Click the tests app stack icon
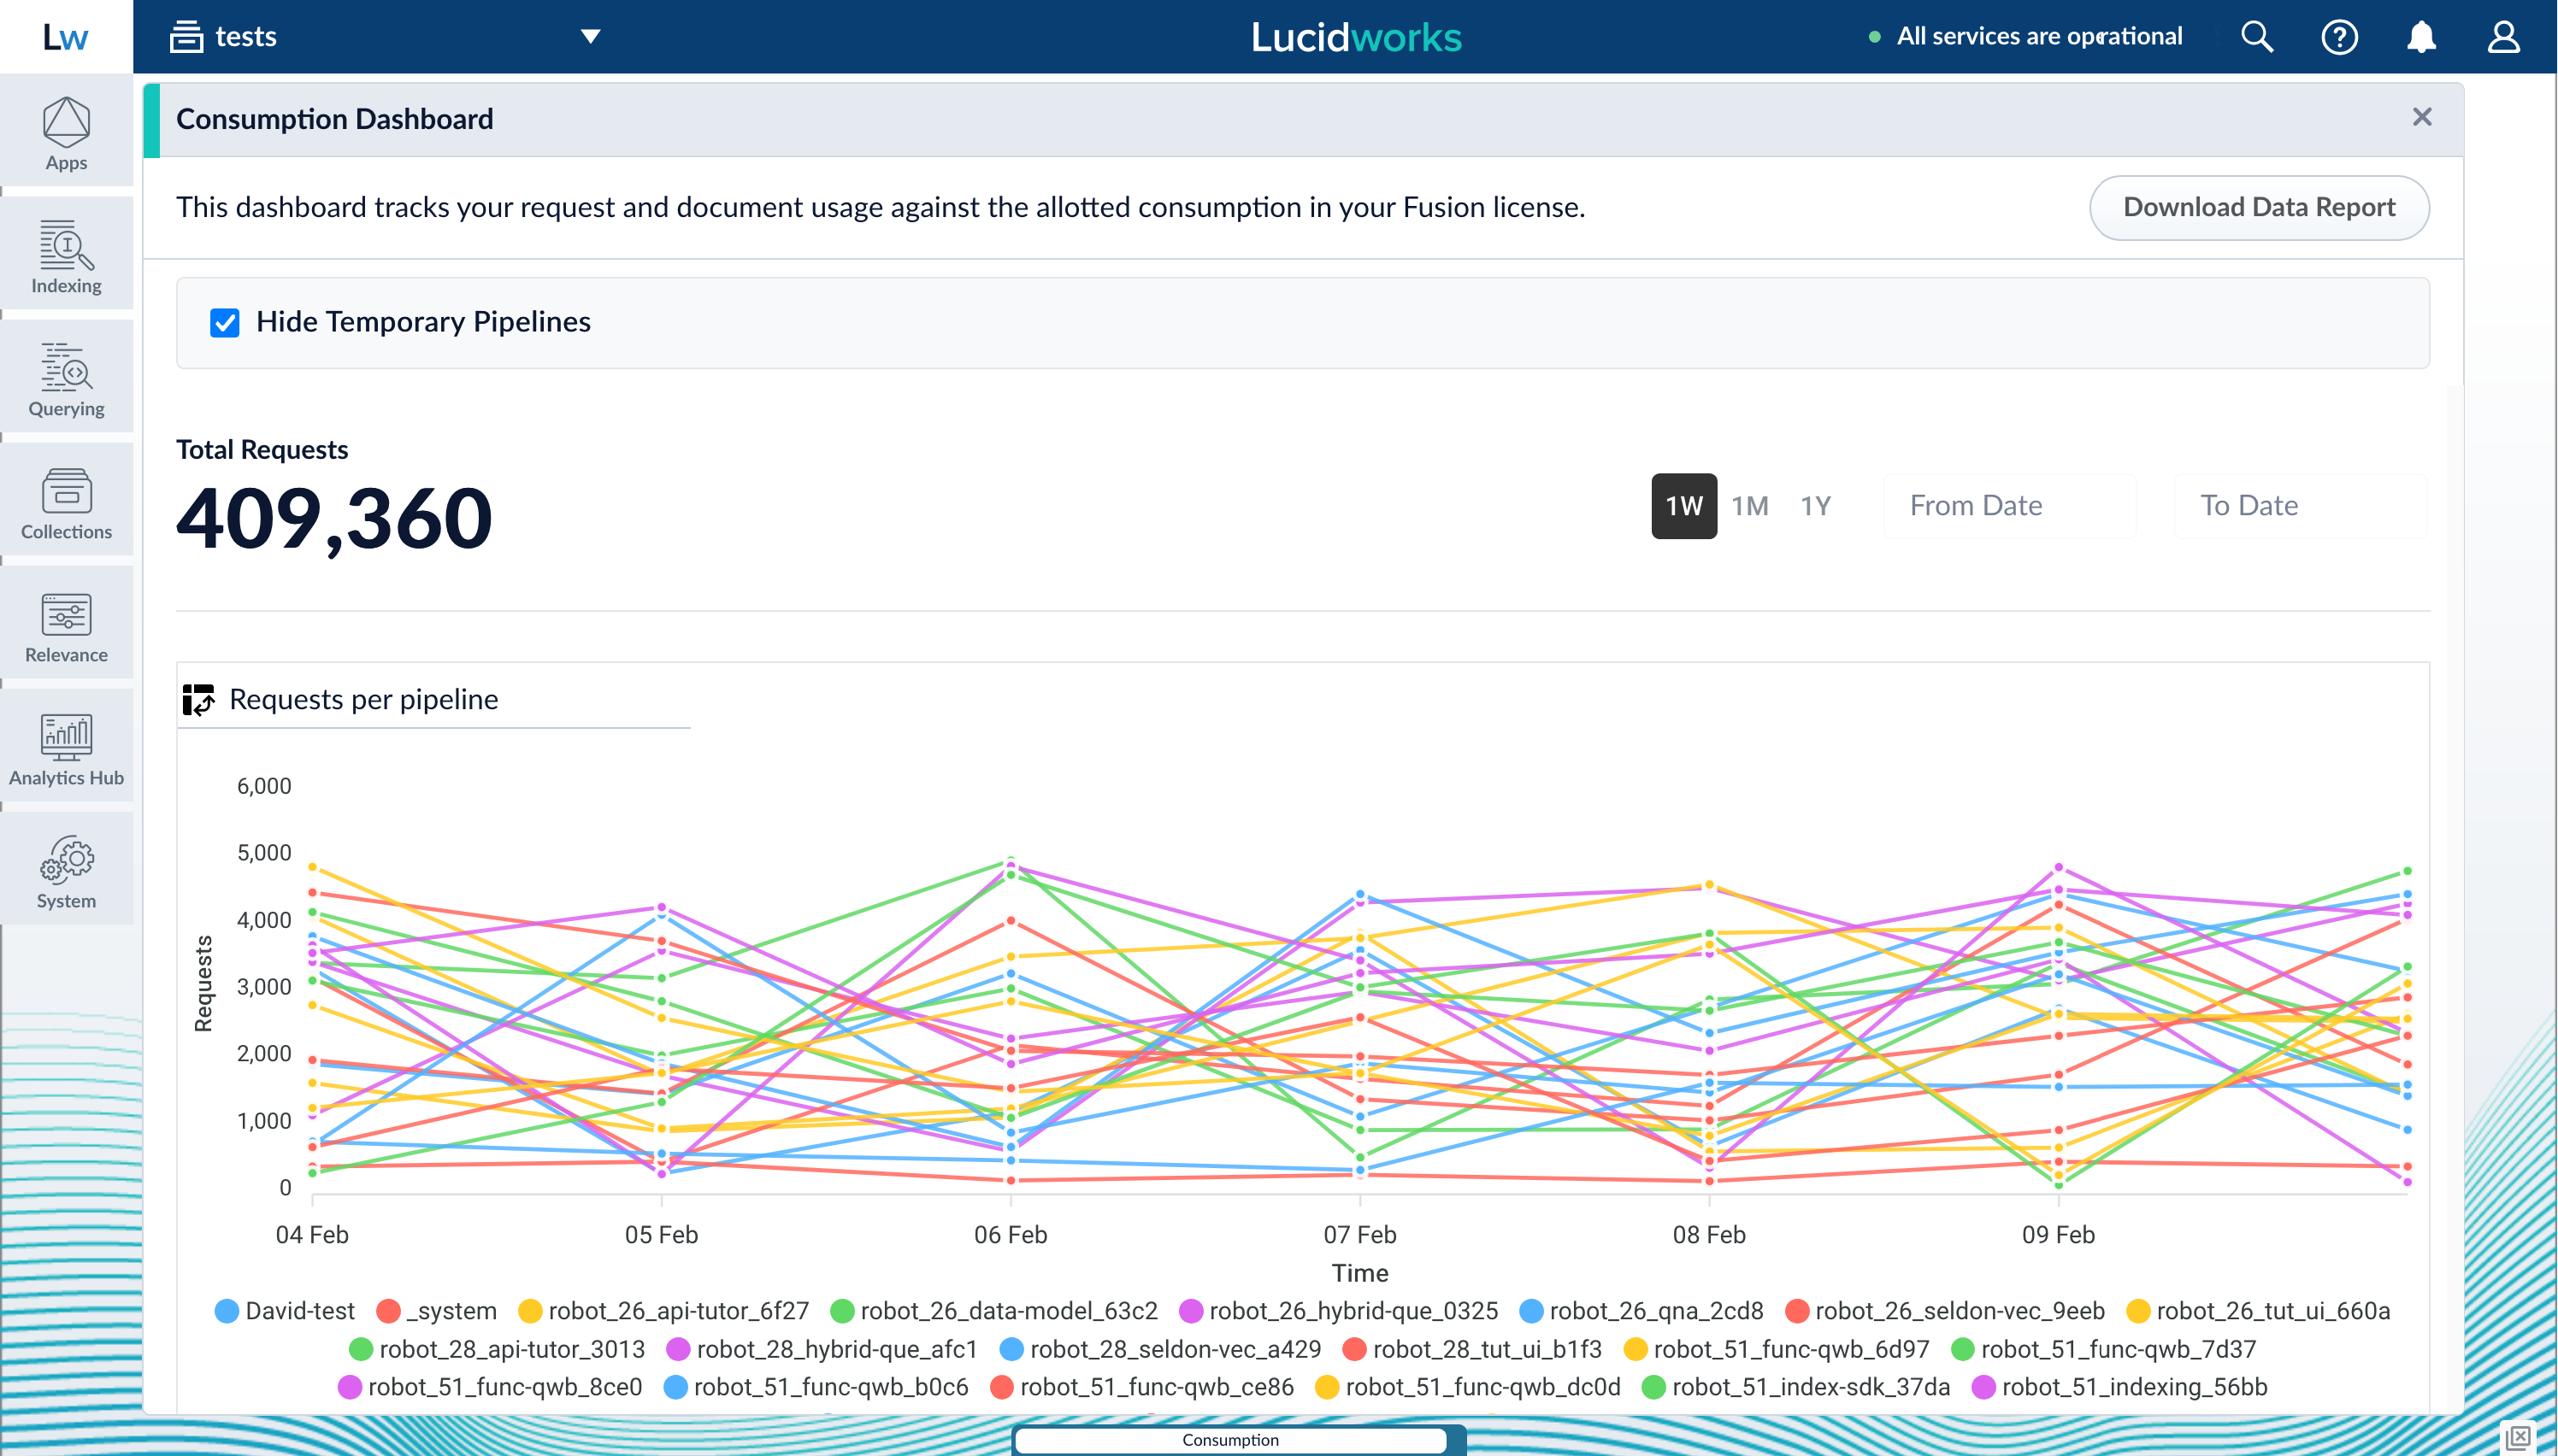This screenshot has height=1456, width=2558. [186, 37]
